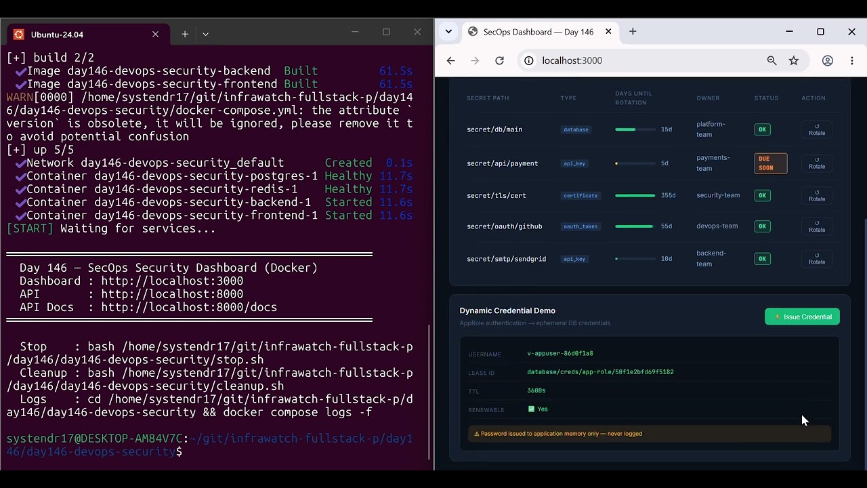
Task: Click the Ubuntu icon in terminal tab
Action: tap(18, 35)
